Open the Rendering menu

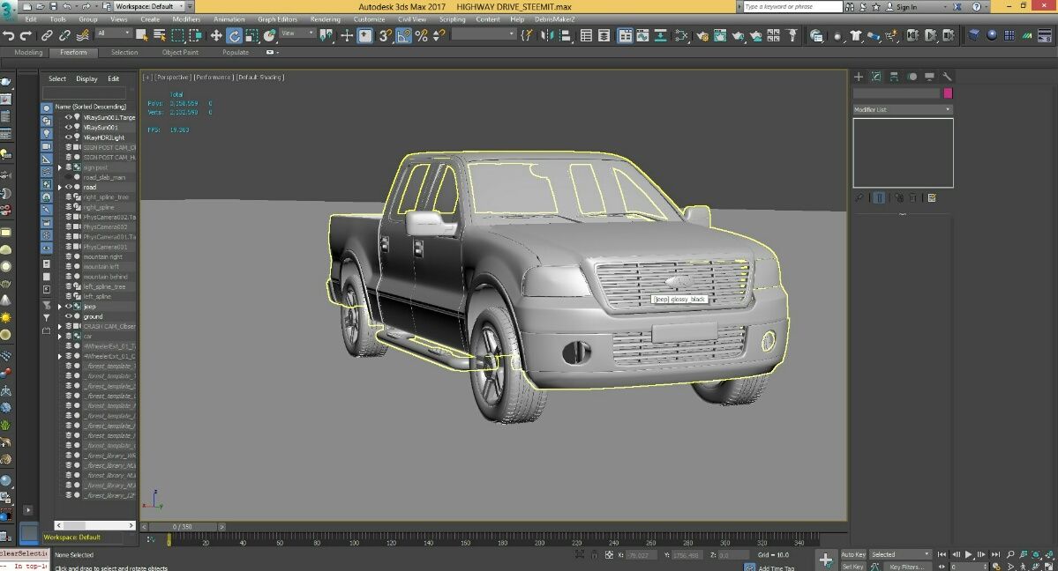click(325, 19)
